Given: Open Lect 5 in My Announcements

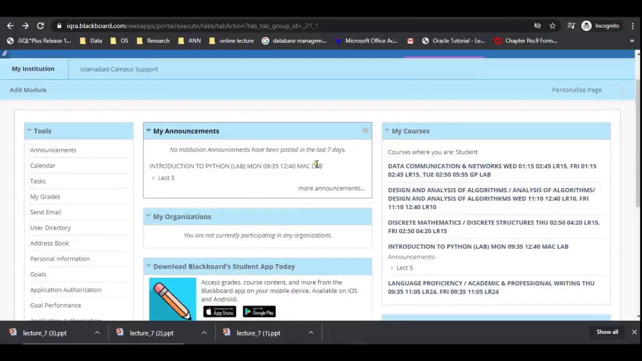Looking at the screenshot, I should point(166,178).
